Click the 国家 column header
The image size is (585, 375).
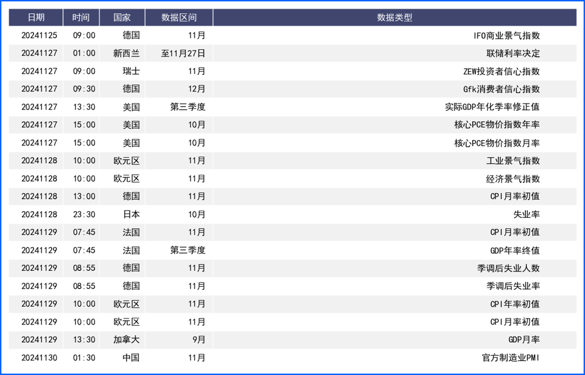click(x=122, y=18)
